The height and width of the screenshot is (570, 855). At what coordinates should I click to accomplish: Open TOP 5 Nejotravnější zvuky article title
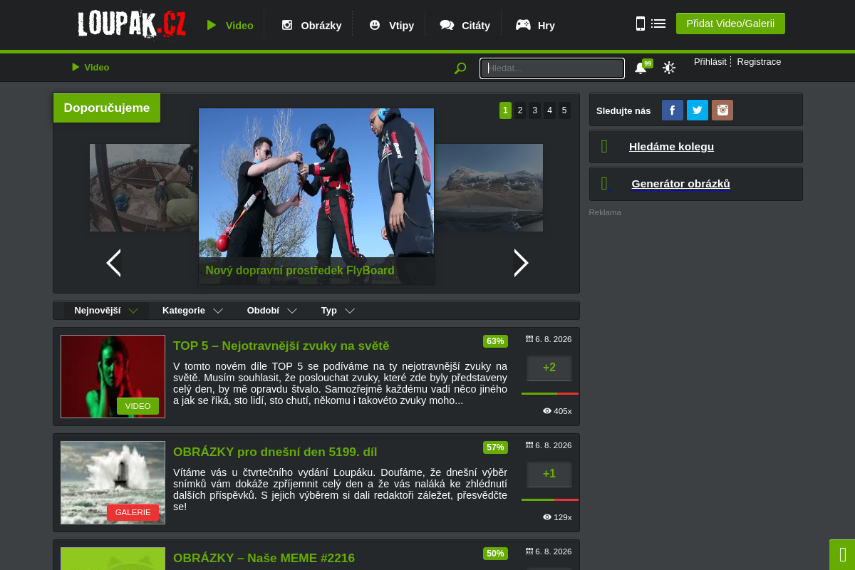pyautogui.click(x=281, y=346)
